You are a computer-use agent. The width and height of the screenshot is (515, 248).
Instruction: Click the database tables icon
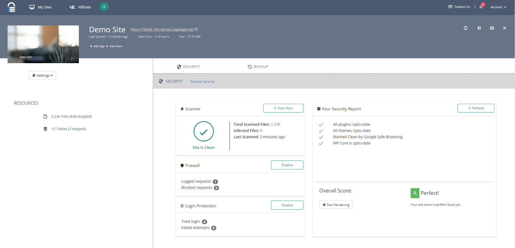pyautogui.click(x=45, y=129)
